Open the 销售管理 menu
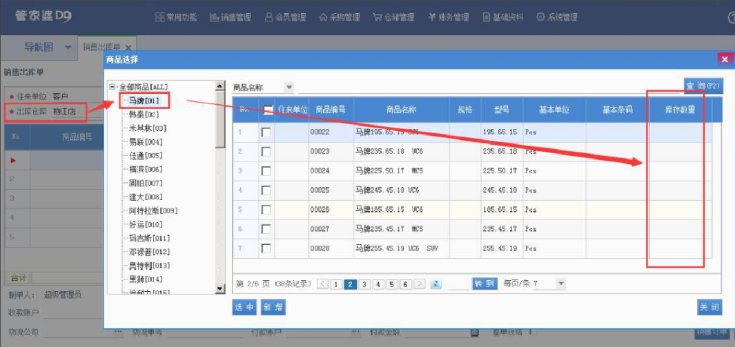Image resolution: width=735 pixels, height=347 pixels. (230, 17)
